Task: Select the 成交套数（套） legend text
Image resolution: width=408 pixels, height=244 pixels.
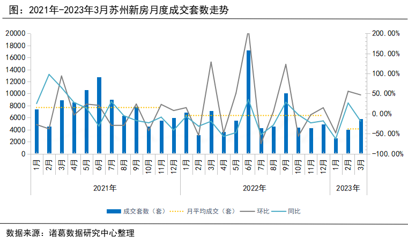Action: (x=145, y=211)
